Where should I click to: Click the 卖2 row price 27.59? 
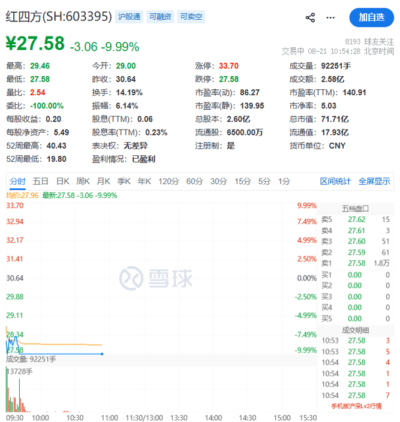tap(357, 252)
